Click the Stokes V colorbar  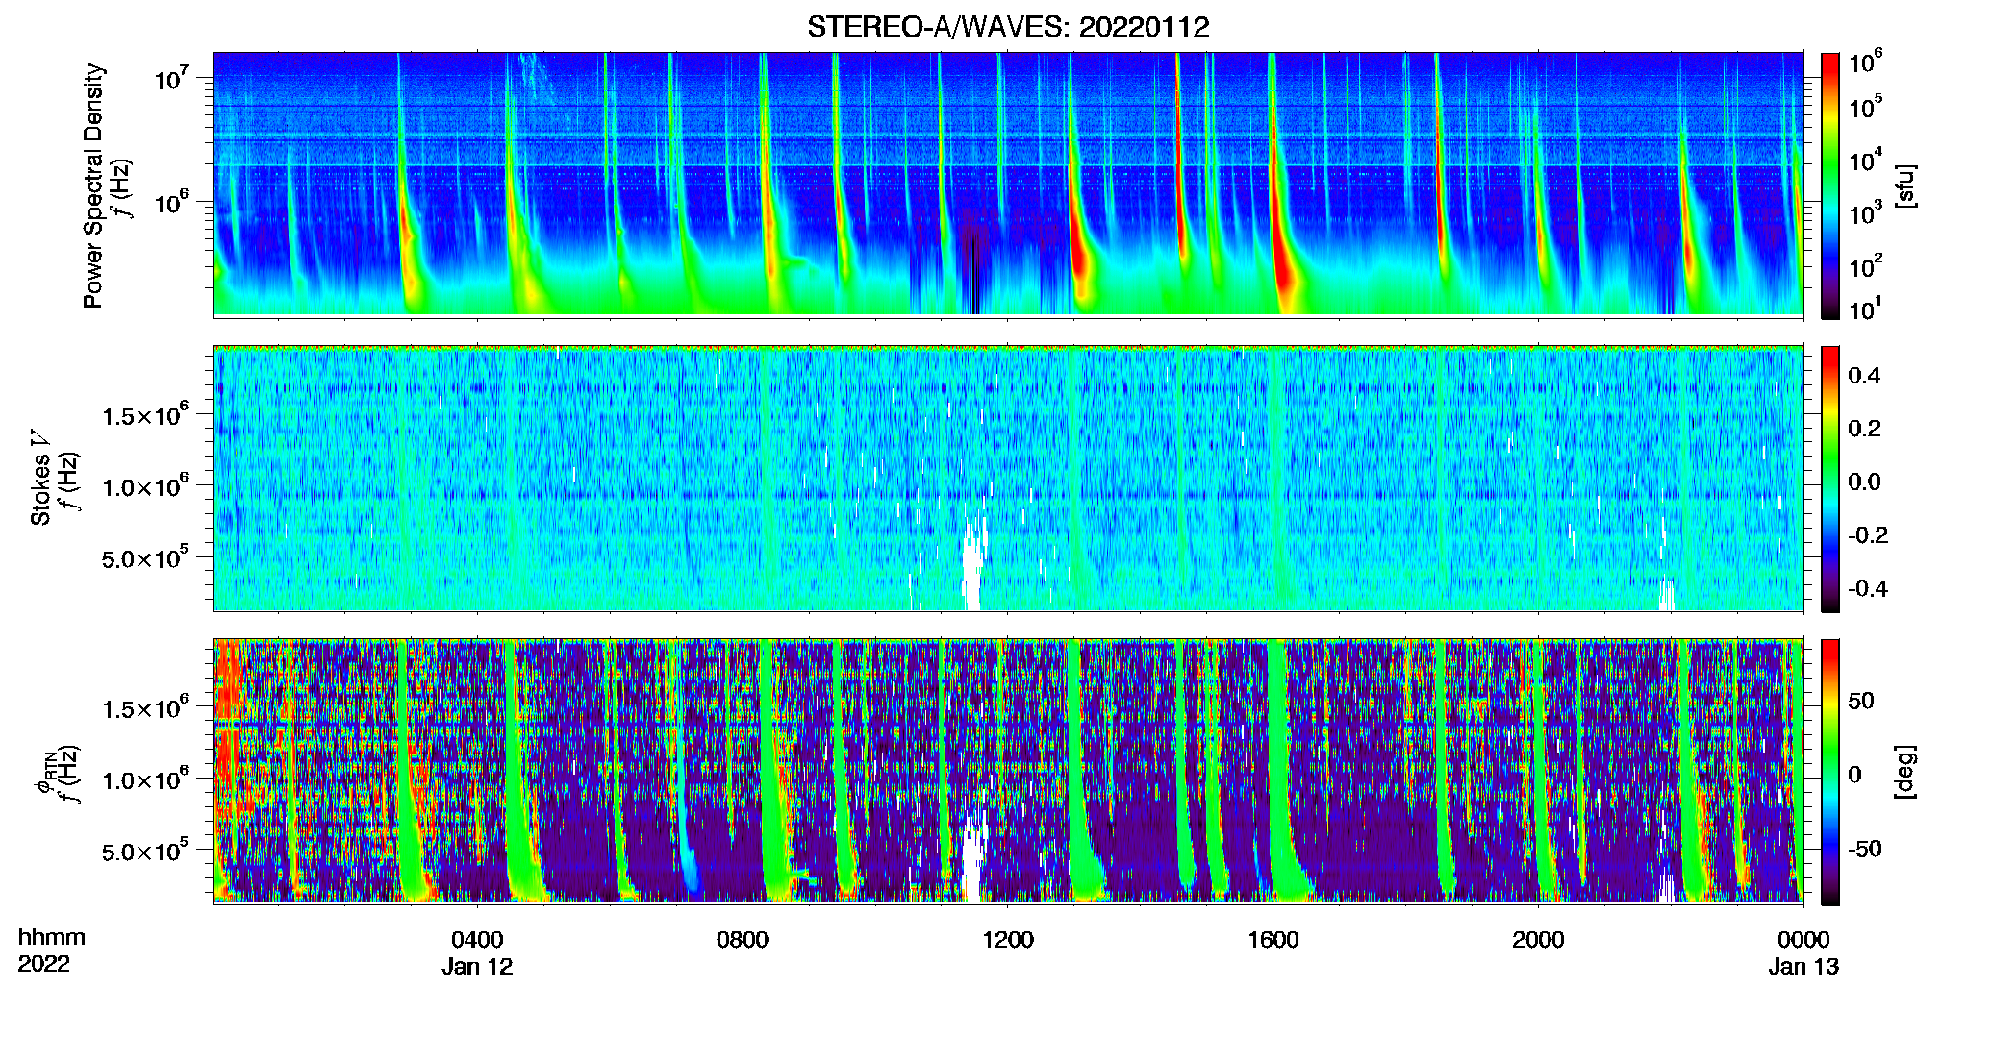pyautogui.click(x=1829, y=479)
